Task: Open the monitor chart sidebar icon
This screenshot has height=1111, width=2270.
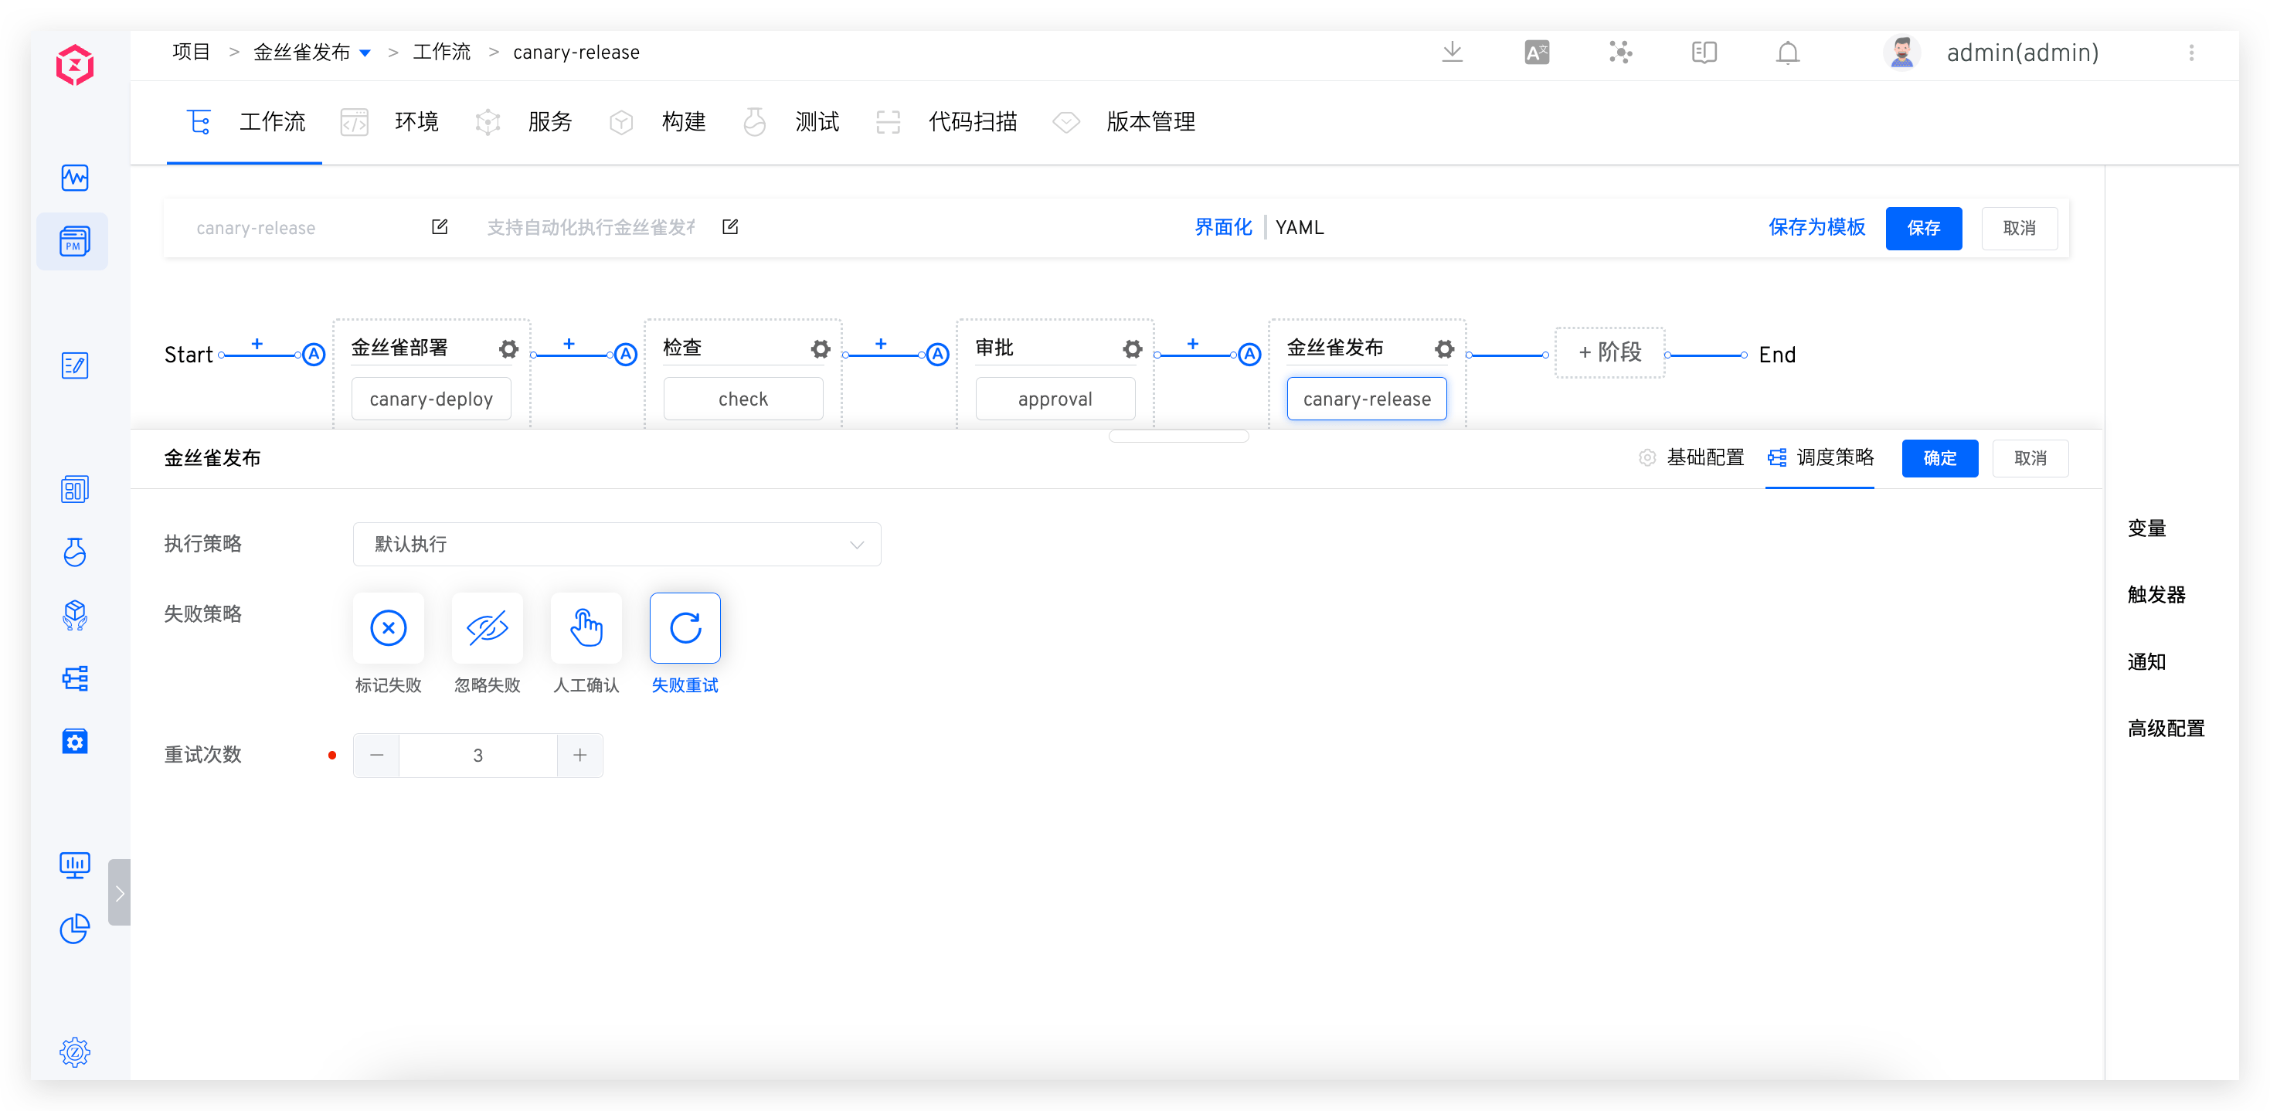Action: pos(75,865)
